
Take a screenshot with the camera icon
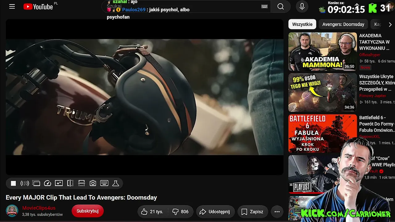coord(93,183)
